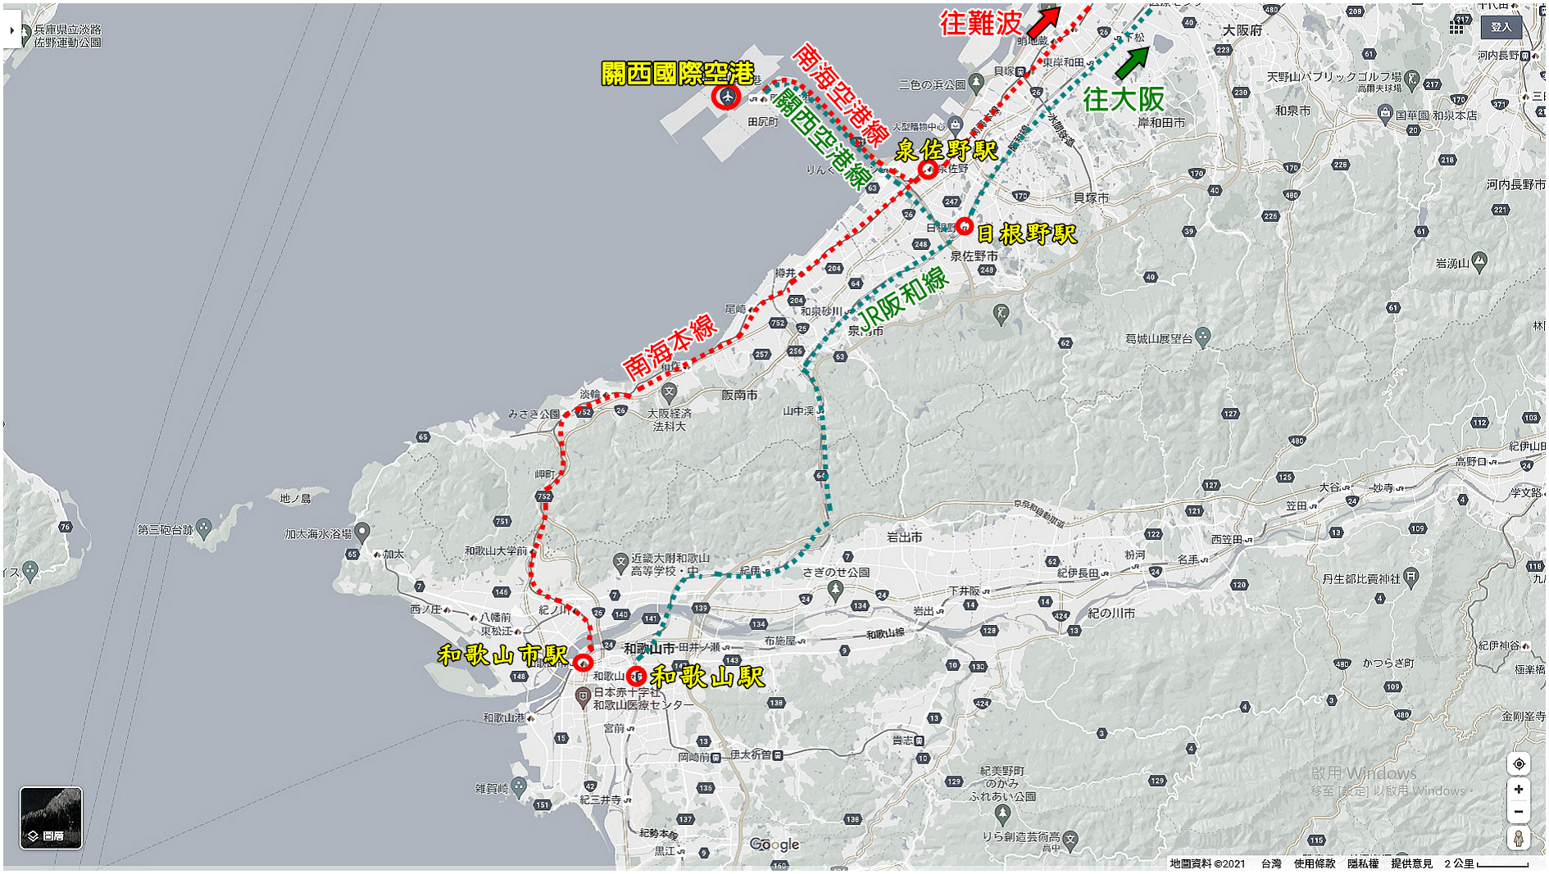This screenshot has height=874, width=1549.
Task: Click the 田尻町 town label
Action: click(x=763, y=122)
